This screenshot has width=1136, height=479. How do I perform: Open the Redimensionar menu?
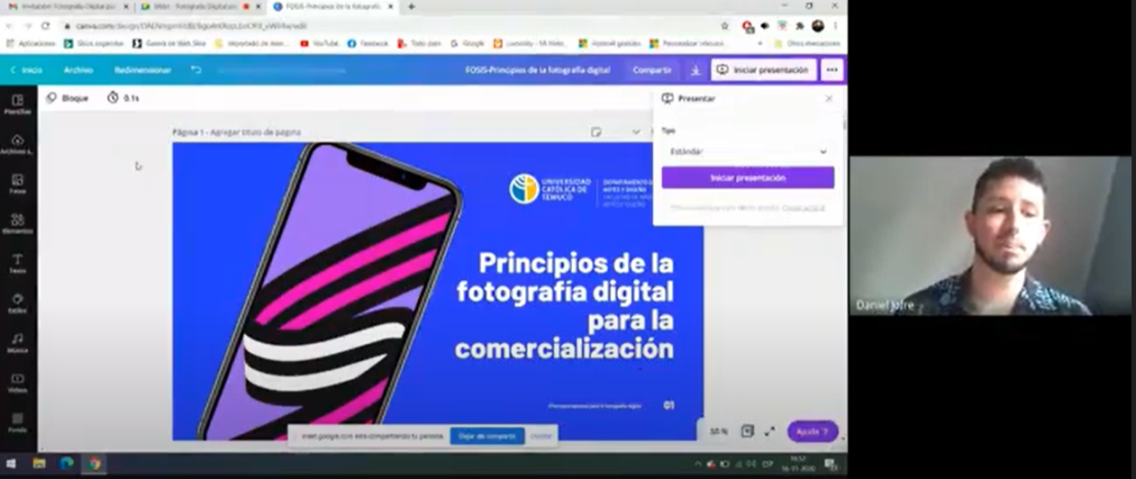click(x=142, y=70)
